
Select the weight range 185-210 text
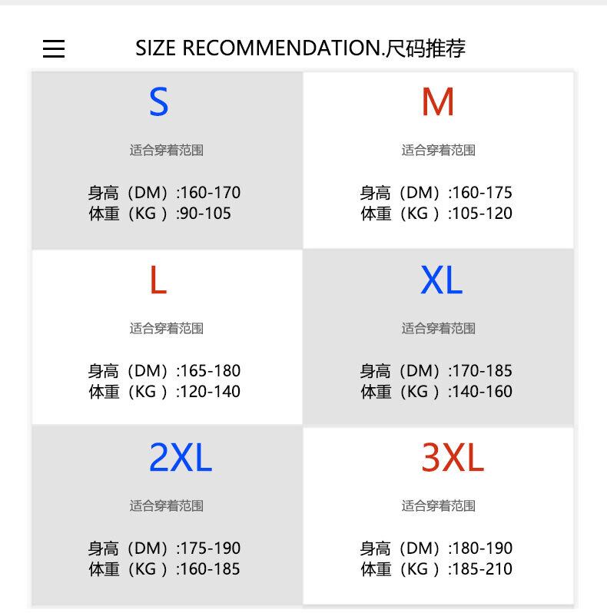(436, 569)
